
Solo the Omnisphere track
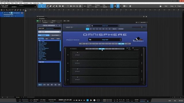pyautogui.click(x=7, y=13)
